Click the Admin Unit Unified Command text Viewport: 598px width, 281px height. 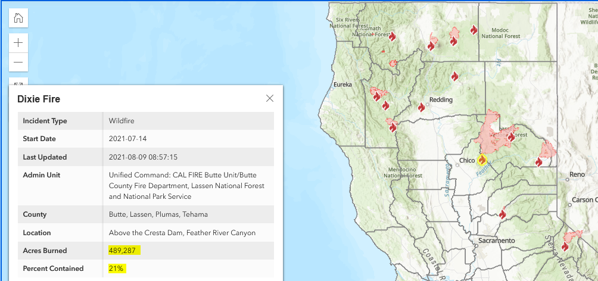(186, 186)
